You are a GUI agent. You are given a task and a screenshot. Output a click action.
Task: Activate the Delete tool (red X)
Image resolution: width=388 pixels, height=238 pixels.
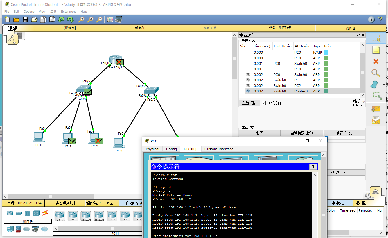(376, 61)
